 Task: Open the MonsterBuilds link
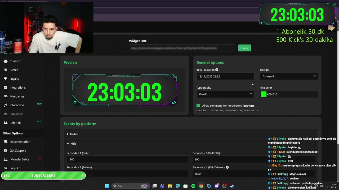[20, 159]
